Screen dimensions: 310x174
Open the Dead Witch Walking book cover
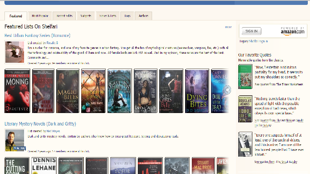pos(43,91)
